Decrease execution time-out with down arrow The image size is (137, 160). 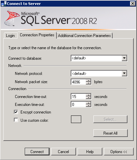pyautogui.click(x=88, y=106)
